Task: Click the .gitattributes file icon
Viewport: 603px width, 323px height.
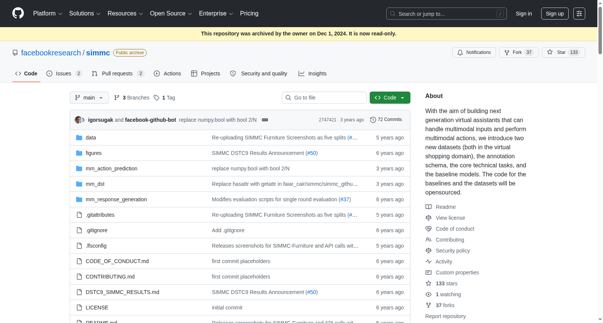Action: point(79,215)
